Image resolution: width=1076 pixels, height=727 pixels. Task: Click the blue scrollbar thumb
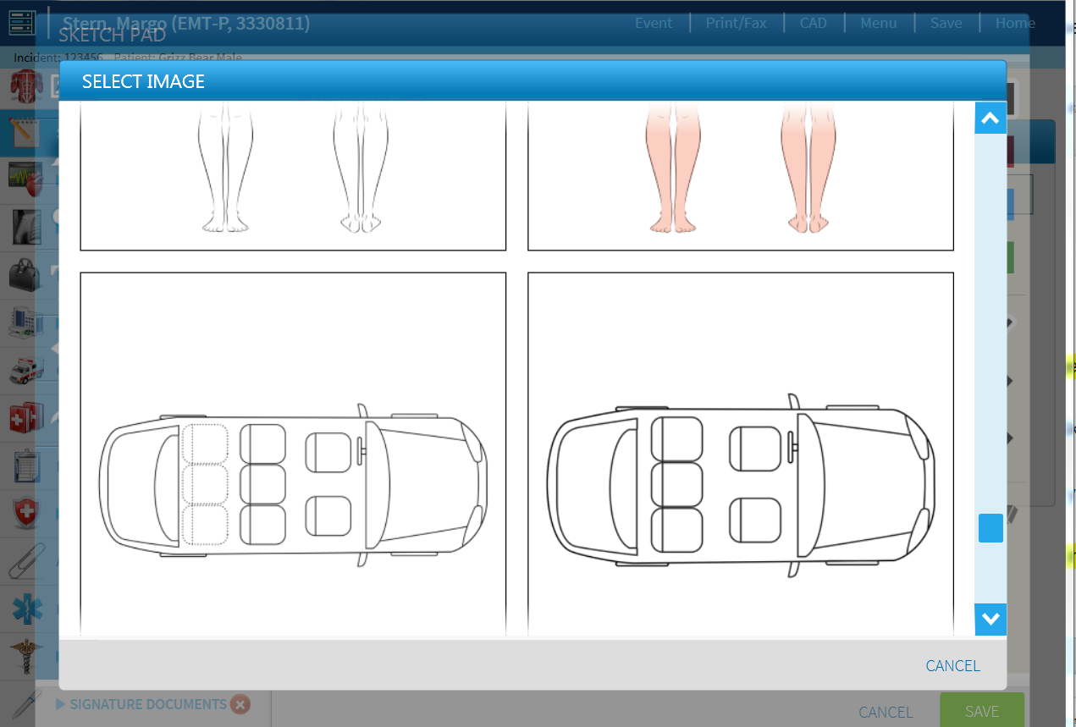click(x=990, y=528)
